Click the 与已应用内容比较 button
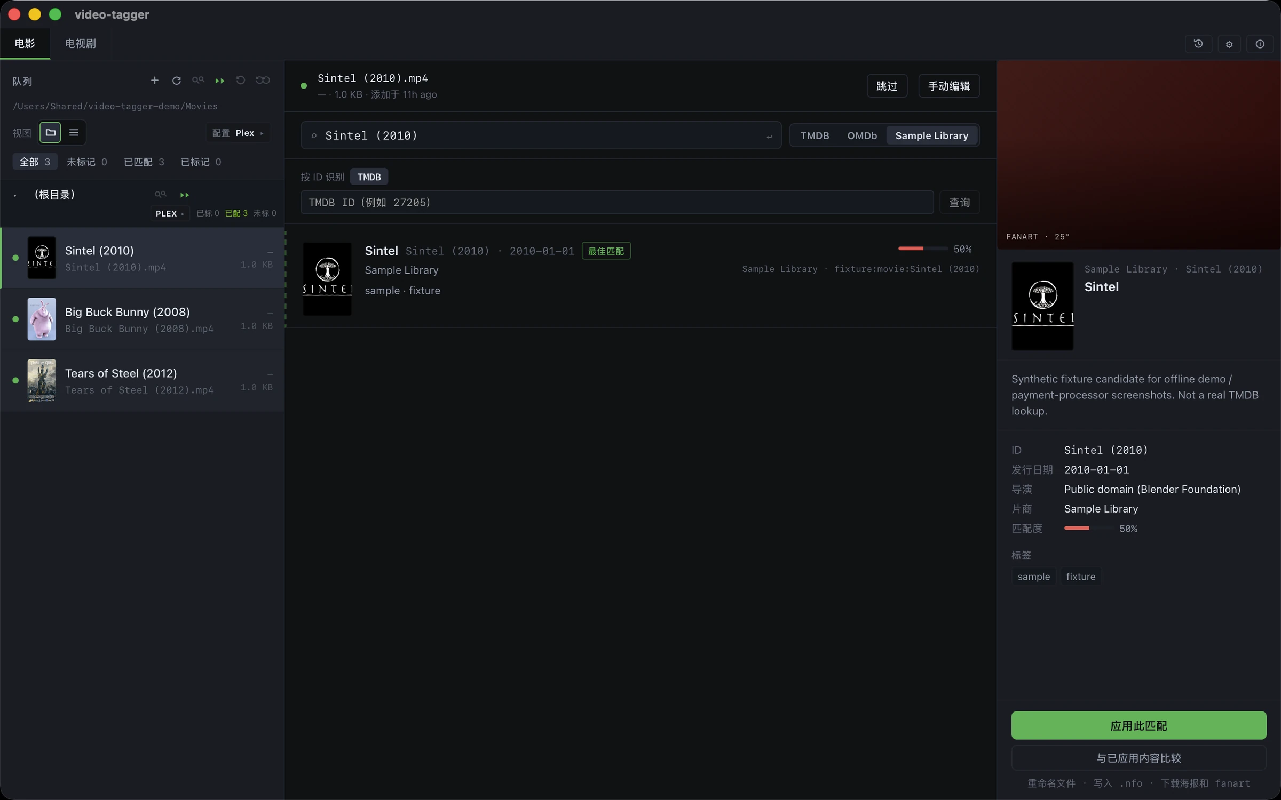 tap(1138, 758)
